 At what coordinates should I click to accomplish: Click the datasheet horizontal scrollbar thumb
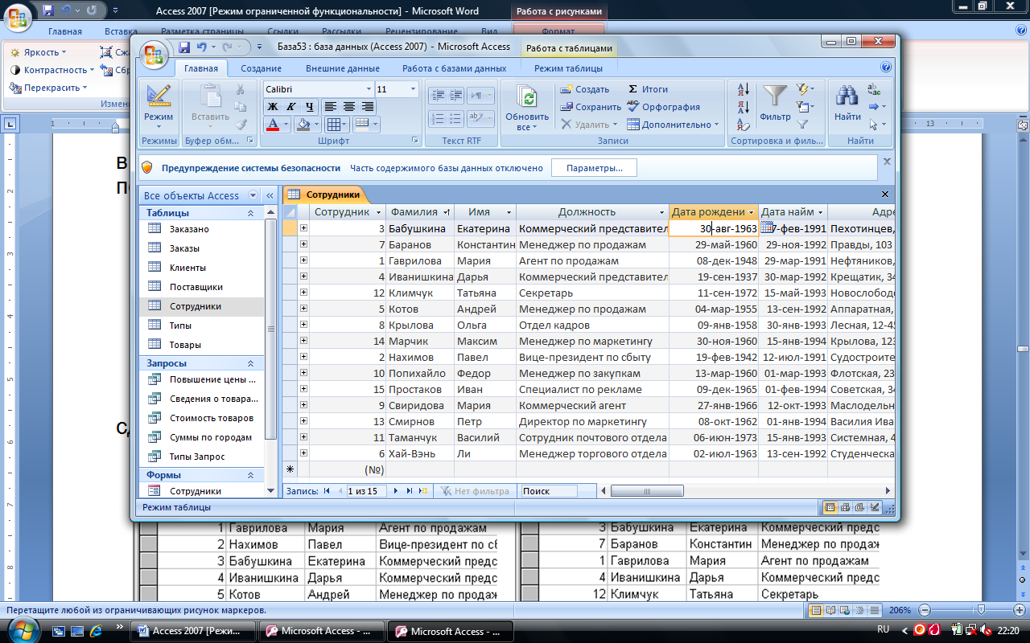(647, 490)
